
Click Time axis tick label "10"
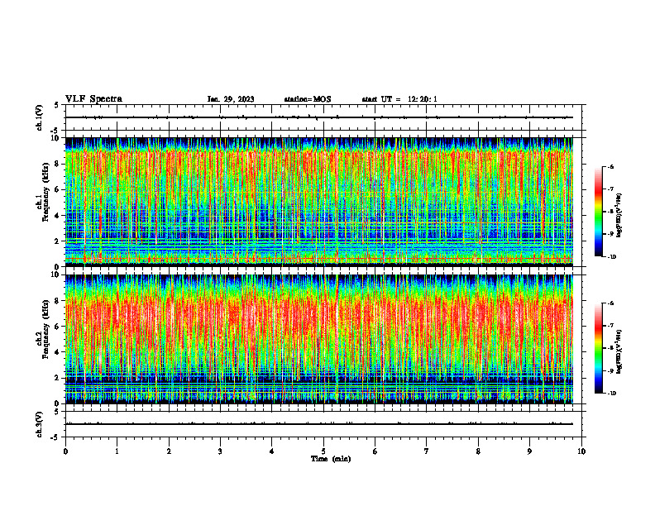coord(581,451)
